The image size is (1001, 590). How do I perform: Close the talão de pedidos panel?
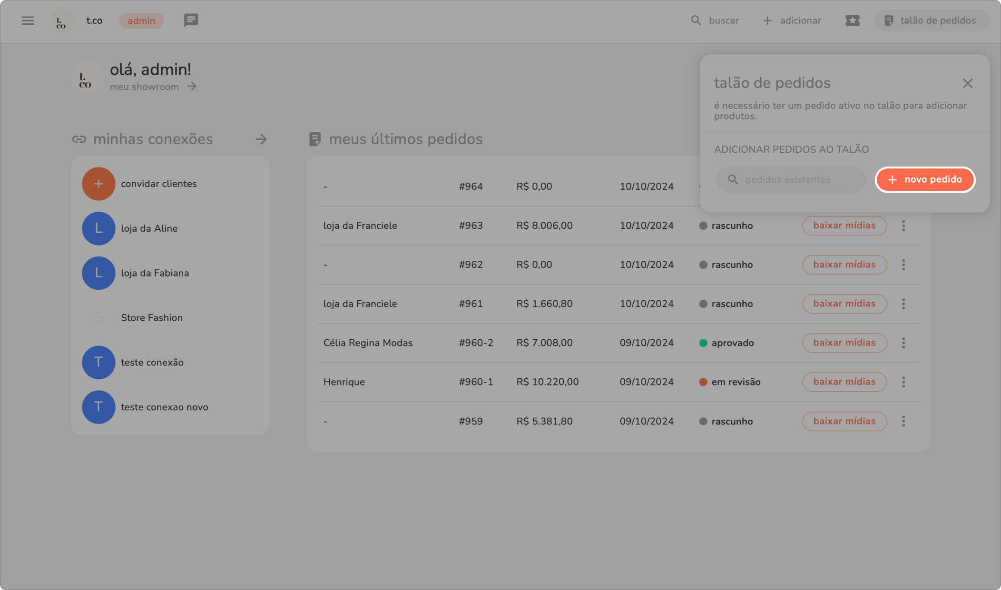[x=967, y=83]
